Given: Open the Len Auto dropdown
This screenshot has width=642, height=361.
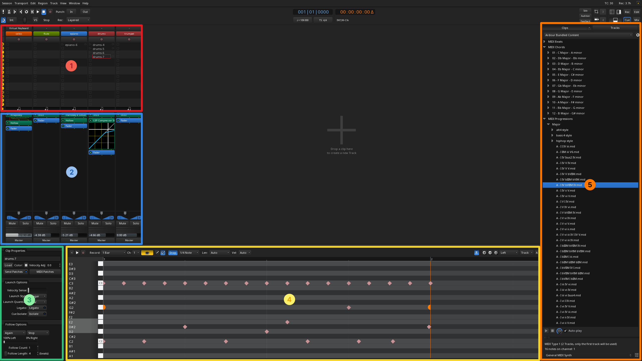Looking at the screenshot, I should tap(220, 253).
